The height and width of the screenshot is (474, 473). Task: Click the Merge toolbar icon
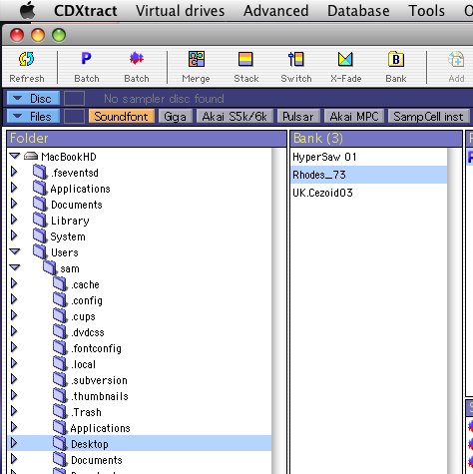(x=197, y=59)
